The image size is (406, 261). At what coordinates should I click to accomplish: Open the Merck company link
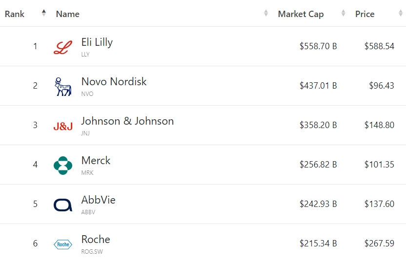(96, 161)
